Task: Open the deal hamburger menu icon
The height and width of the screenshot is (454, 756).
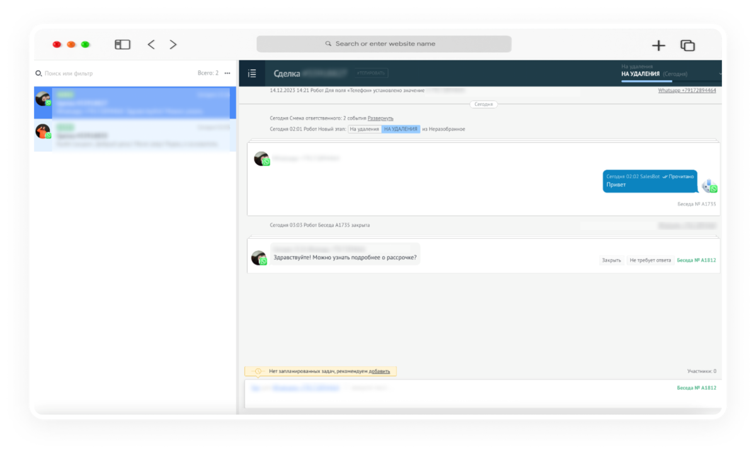Action: point(252,74)
